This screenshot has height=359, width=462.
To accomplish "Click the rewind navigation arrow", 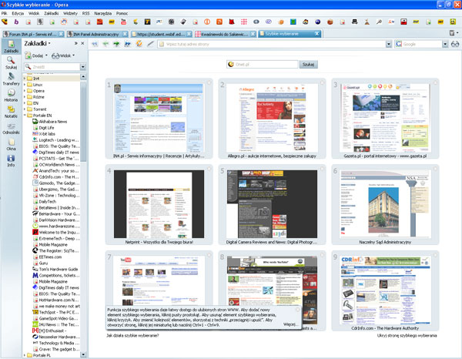I will click(95, 44).
